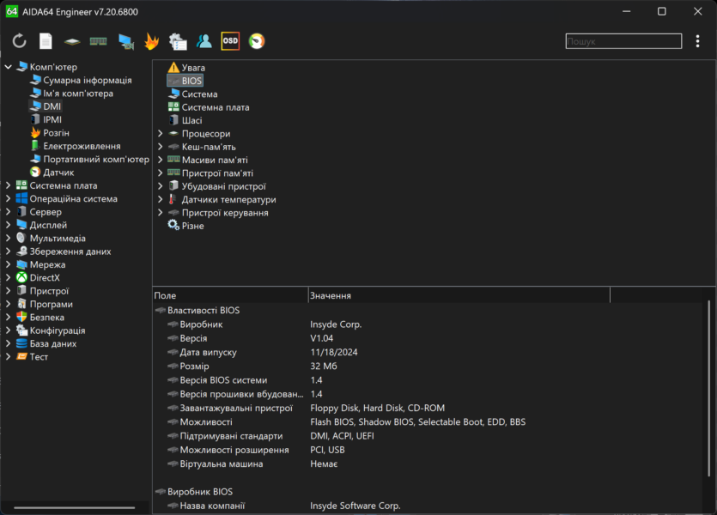The height and width of the screenshot is (515, 717).
Task: Select the Дата випуску 11/18/2024 row
Action: tap(428, 352)
